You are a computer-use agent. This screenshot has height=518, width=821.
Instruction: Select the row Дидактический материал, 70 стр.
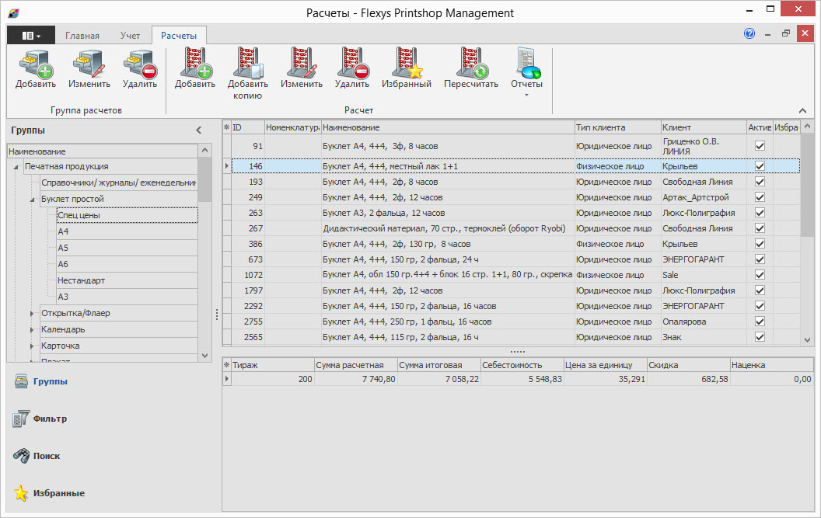pyautogui.click(x=515, y=228)
